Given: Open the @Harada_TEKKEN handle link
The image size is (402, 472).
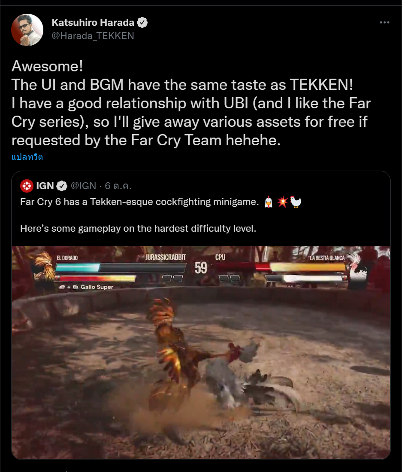Looking at the screenshot, I should 93,36.
